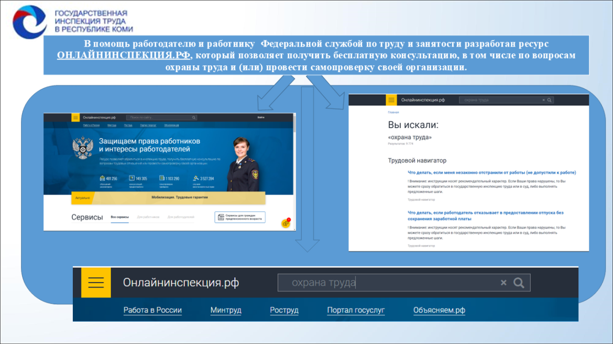Viewport: 613px width, 344px height.
Task: Click the magnifier icon in large search bar
Action: pyautogui.click(x=519, y=283)
